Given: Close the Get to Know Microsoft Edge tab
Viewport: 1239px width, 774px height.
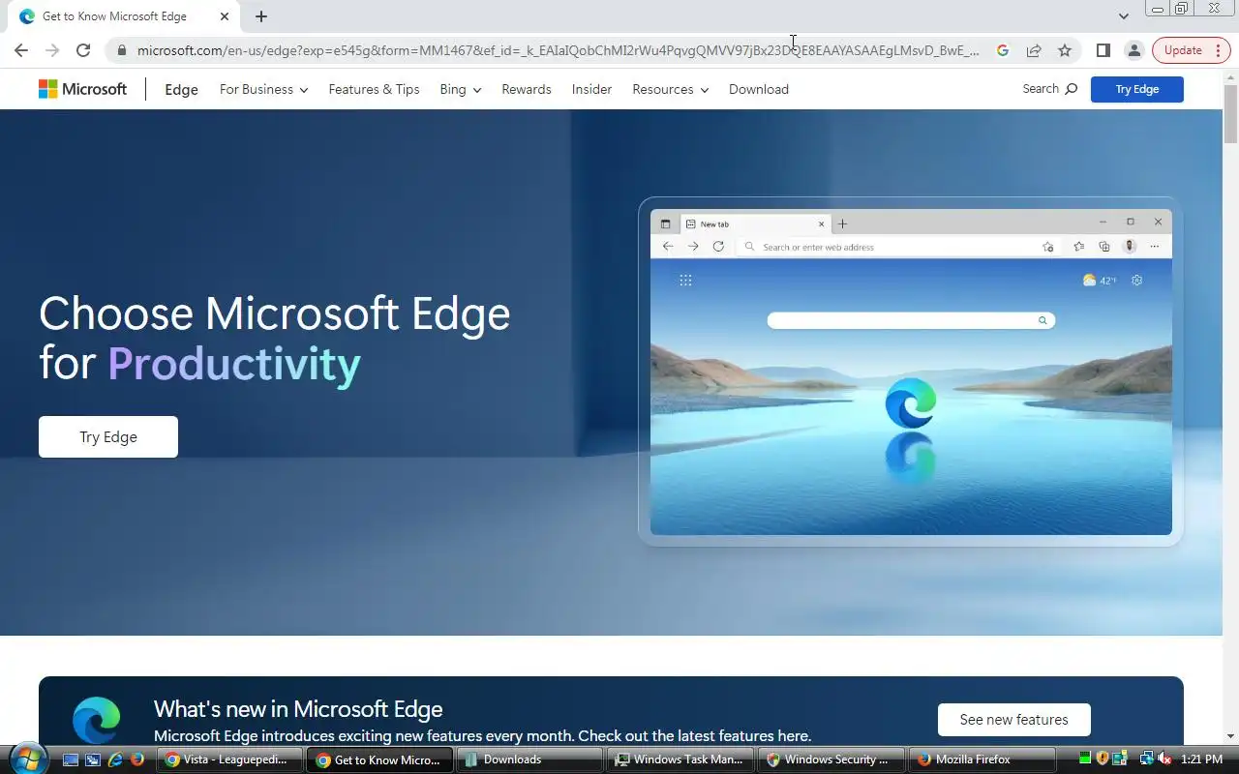Looking at the screenshot, I should [225, 16].
